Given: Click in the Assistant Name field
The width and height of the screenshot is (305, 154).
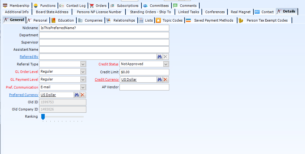Looking at the screenshot, I should coord(104,49).
